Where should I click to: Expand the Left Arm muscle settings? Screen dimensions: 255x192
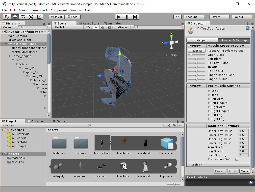(x=209, y=99)
